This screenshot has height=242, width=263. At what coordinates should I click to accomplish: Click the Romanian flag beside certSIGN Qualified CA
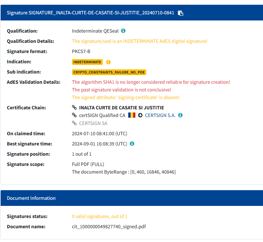tap(131, 115)
